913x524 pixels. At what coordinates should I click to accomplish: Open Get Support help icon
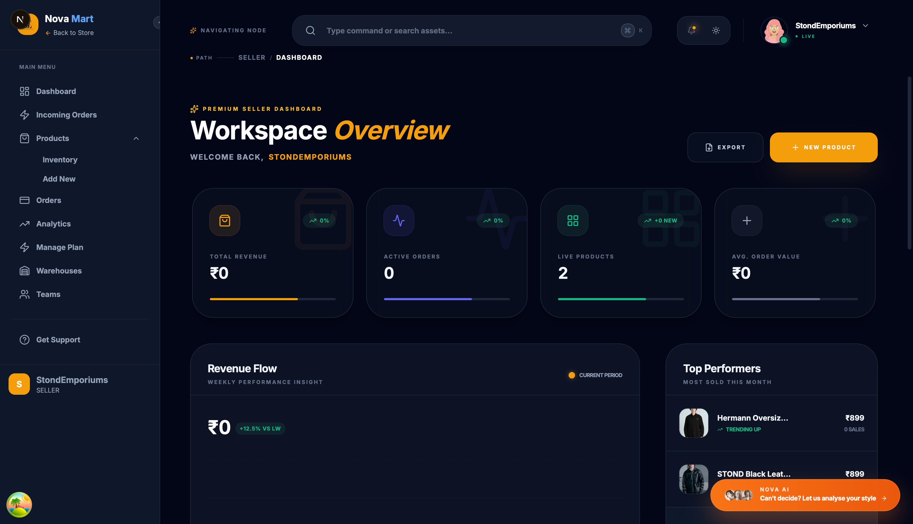(x=25, y=339)
